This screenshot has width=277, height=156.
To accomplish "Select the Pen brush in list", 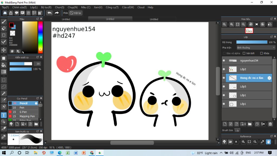I will click(23, 108).
